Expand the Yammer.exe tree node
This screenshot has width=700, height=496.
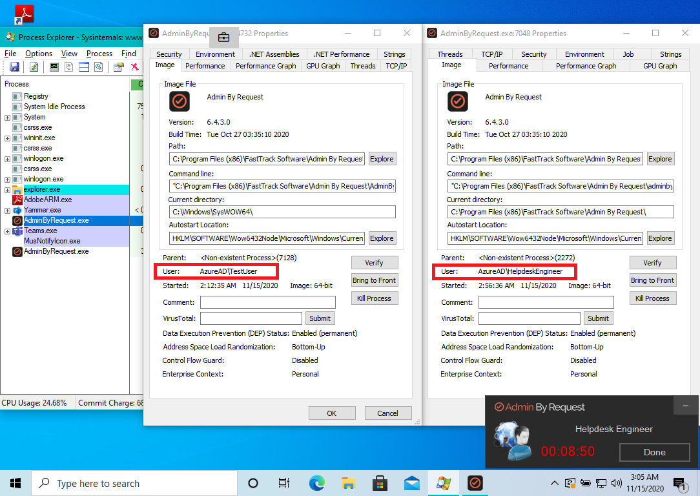7,211
